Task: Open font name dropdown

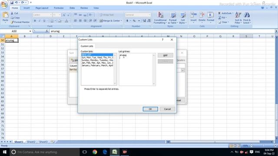Action: 50,15
